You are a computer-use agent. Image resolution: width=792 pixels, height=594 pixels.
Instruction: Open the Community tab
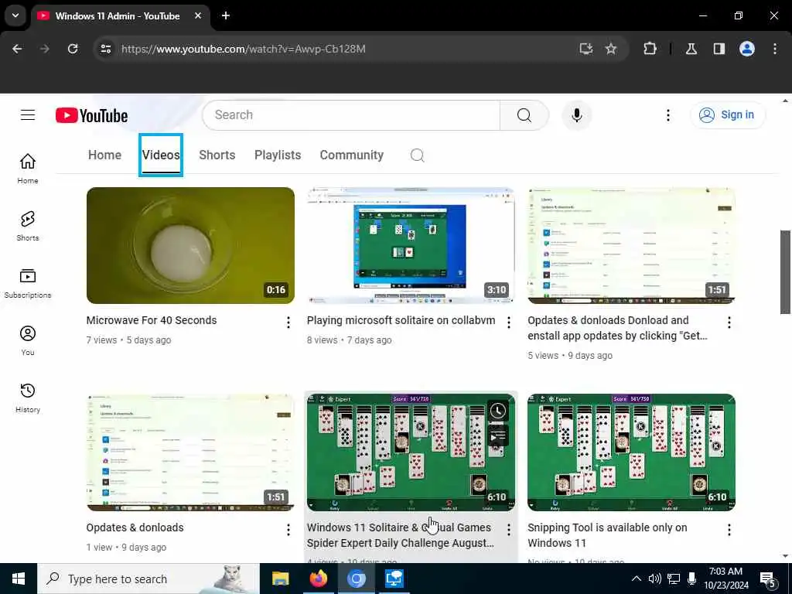(352, 155)
